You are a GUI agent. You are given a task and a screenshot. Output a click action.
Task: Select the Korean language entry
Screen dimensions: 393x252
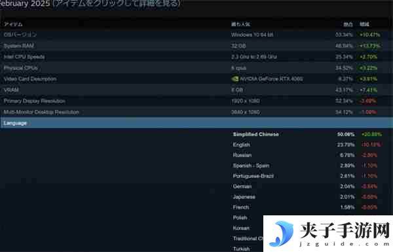pos(241,228)
